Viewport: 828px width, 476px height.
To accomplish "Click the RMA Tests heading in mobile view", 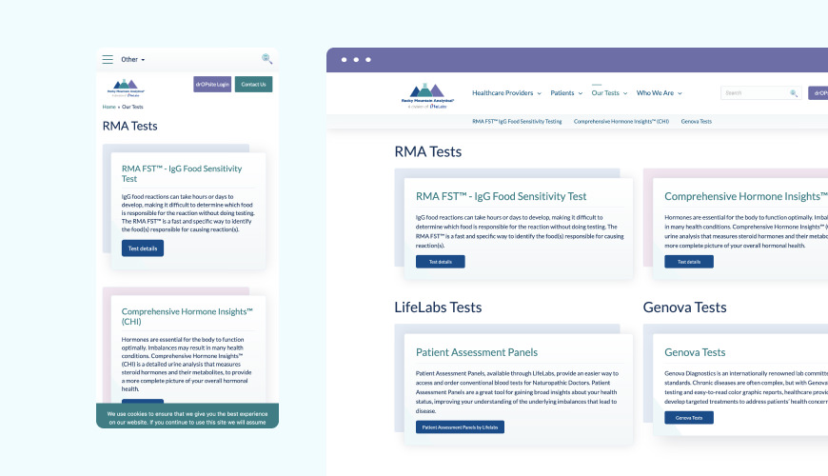I will click(x=129, y=126).
